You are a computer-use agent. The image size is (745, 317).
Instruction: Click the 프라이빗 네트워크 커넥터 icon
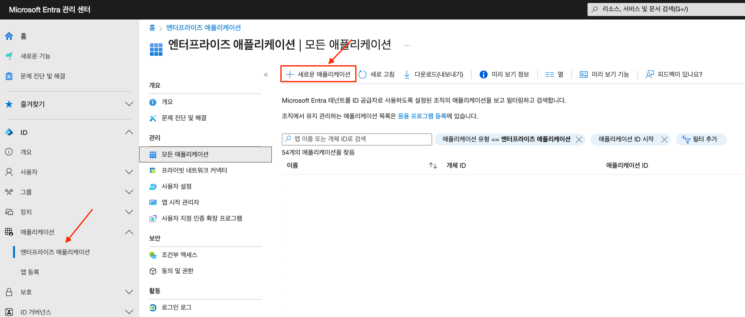[x=153, y=170]
